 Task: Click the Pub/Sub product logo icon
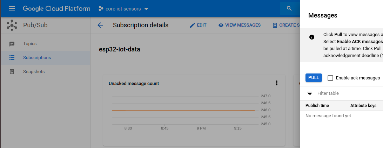[x=12, y=25]
